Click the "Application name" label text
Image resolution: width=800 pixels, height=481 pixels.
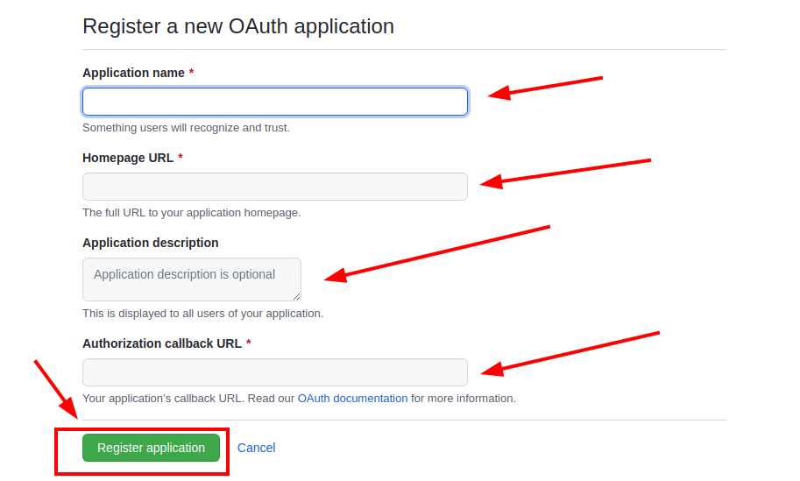[x=133, y=73]
